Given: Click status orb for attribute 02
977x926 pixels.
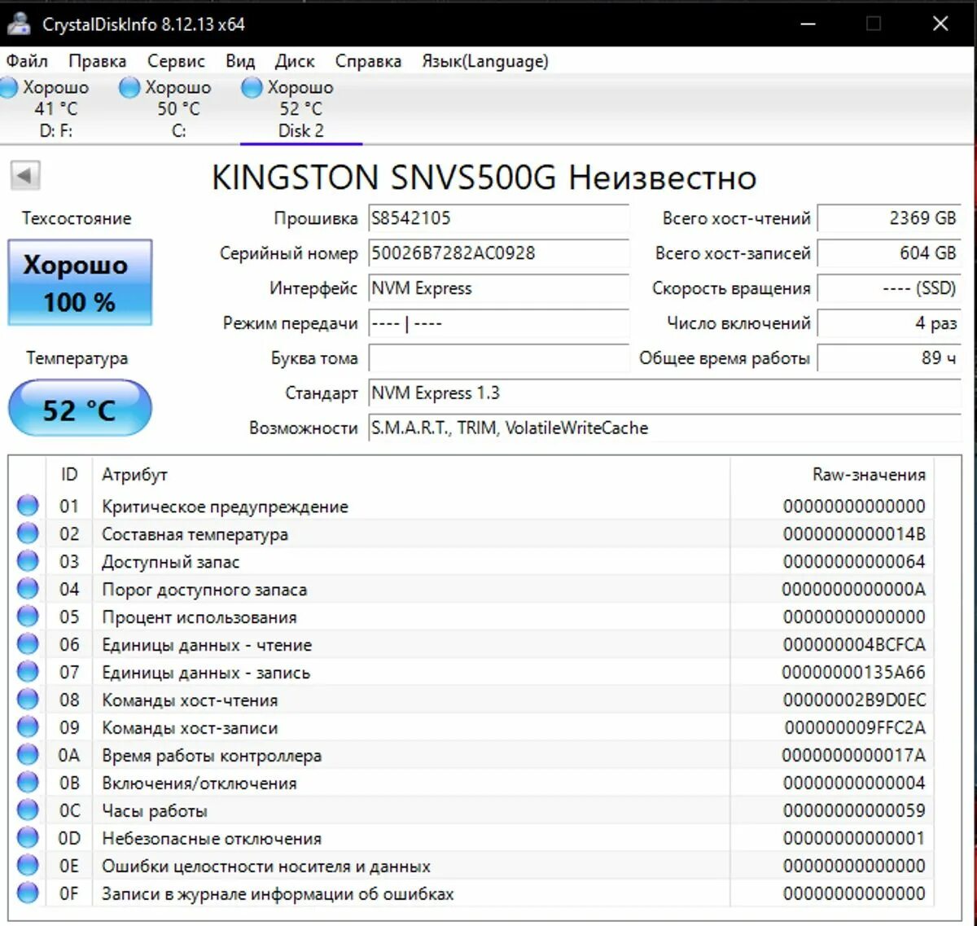Looking at the screenshot, I should click(28, 533).
